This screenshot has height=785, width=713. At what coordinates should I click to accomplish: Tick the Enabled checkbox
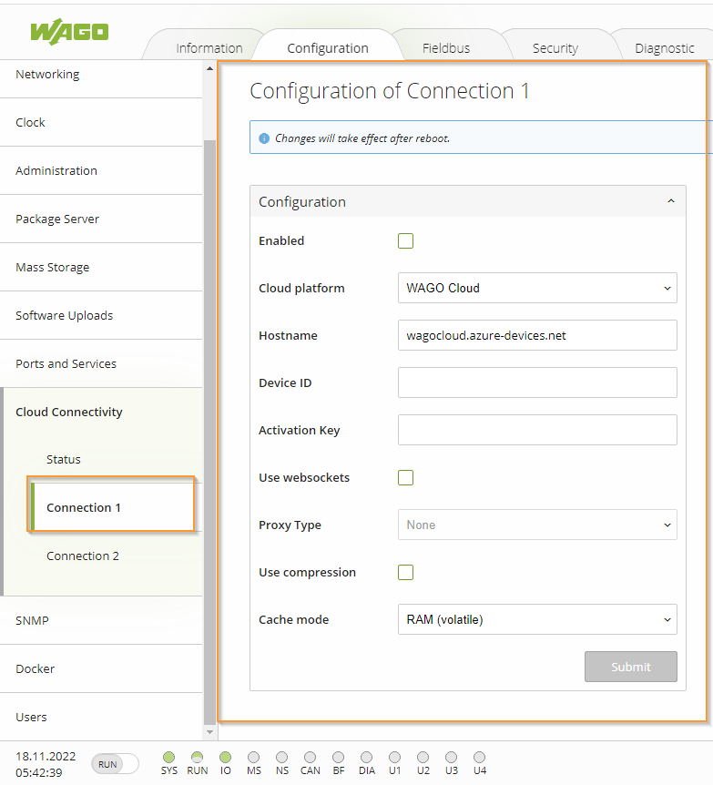pos(405,240)
